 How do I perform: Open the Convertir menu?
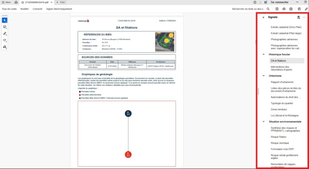37,9
